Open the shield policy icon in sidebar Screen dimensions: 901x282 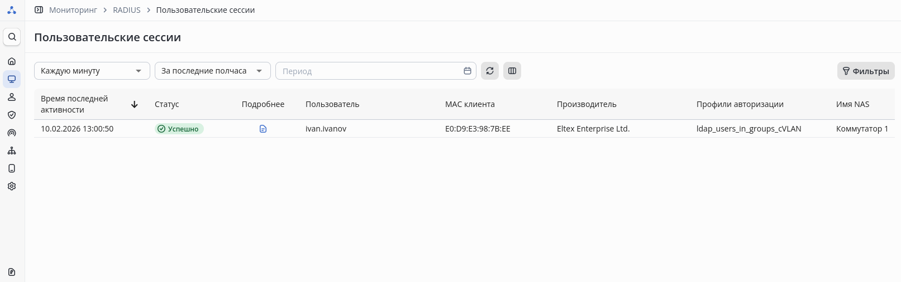click(x=12, y=115)
